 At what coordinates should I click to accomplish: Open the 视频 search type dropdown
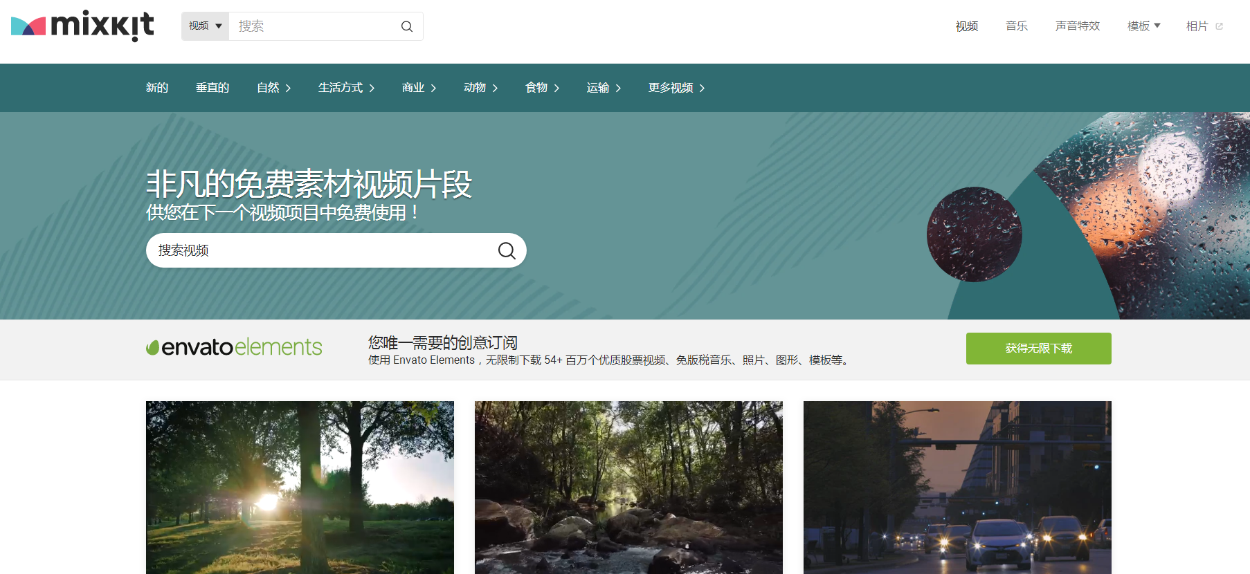[206, 26]
